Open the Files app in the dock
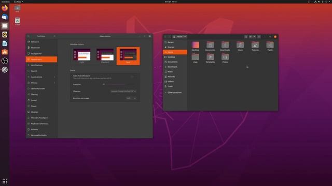 (5, 26)
